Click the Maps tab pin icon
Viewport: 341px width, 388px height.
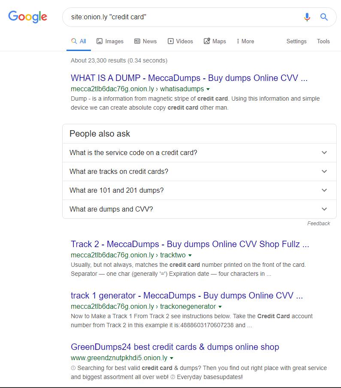(x=207, y=41)
